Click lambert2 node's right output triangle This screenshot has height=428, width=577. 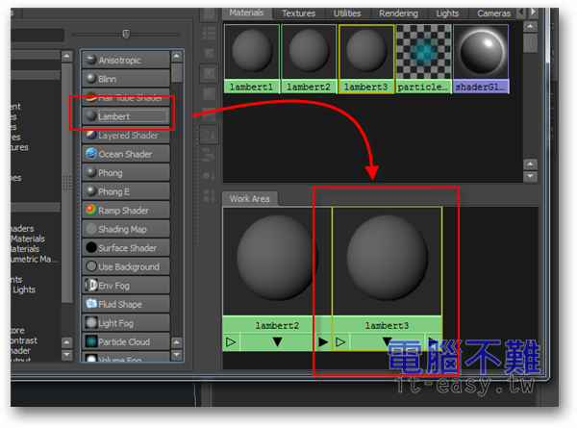[323, 341]
